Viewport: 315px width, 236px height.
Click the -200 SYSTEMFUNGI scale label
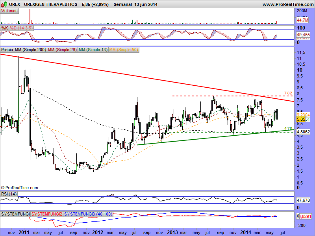(301, 225)
